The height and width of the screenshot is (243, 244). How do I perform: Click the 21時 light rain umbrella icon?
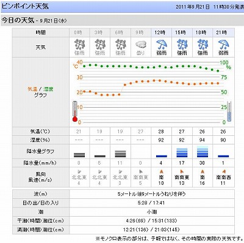tap(223, 45)
